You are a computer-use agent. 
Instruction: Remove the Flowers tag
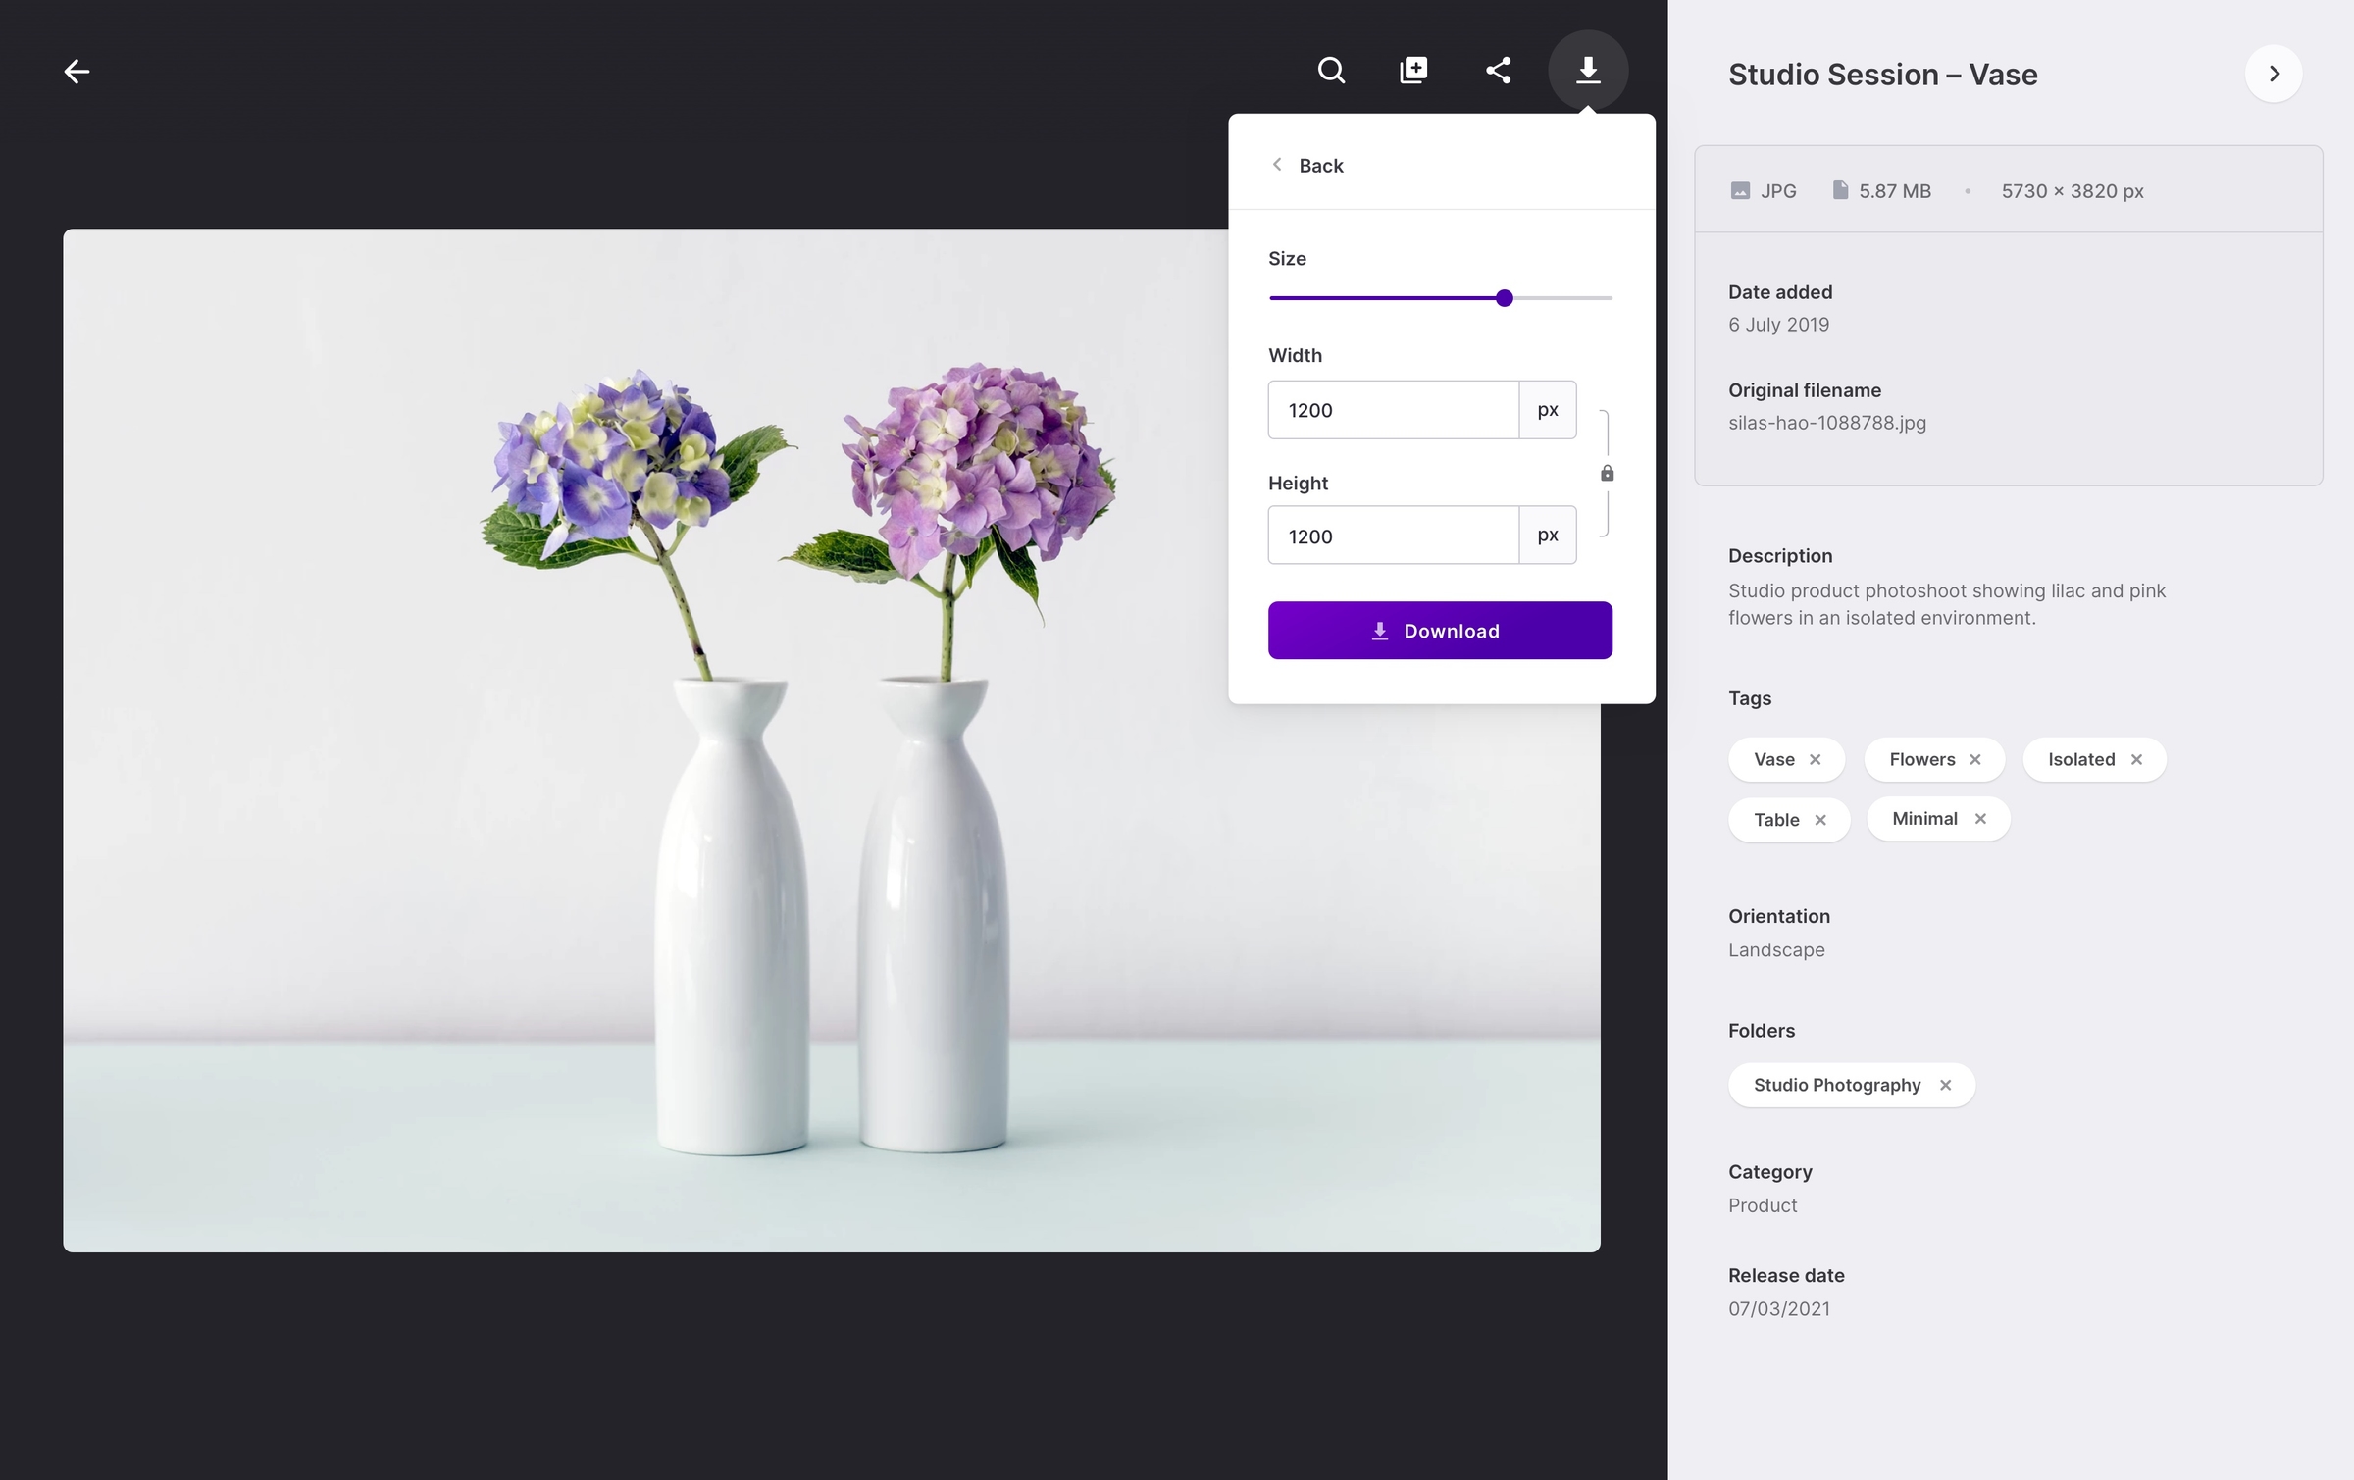tap(1975, 759)
